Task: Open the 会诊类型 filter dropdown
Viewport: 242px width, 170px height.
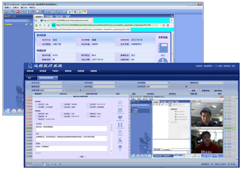Action: [169, 83]
